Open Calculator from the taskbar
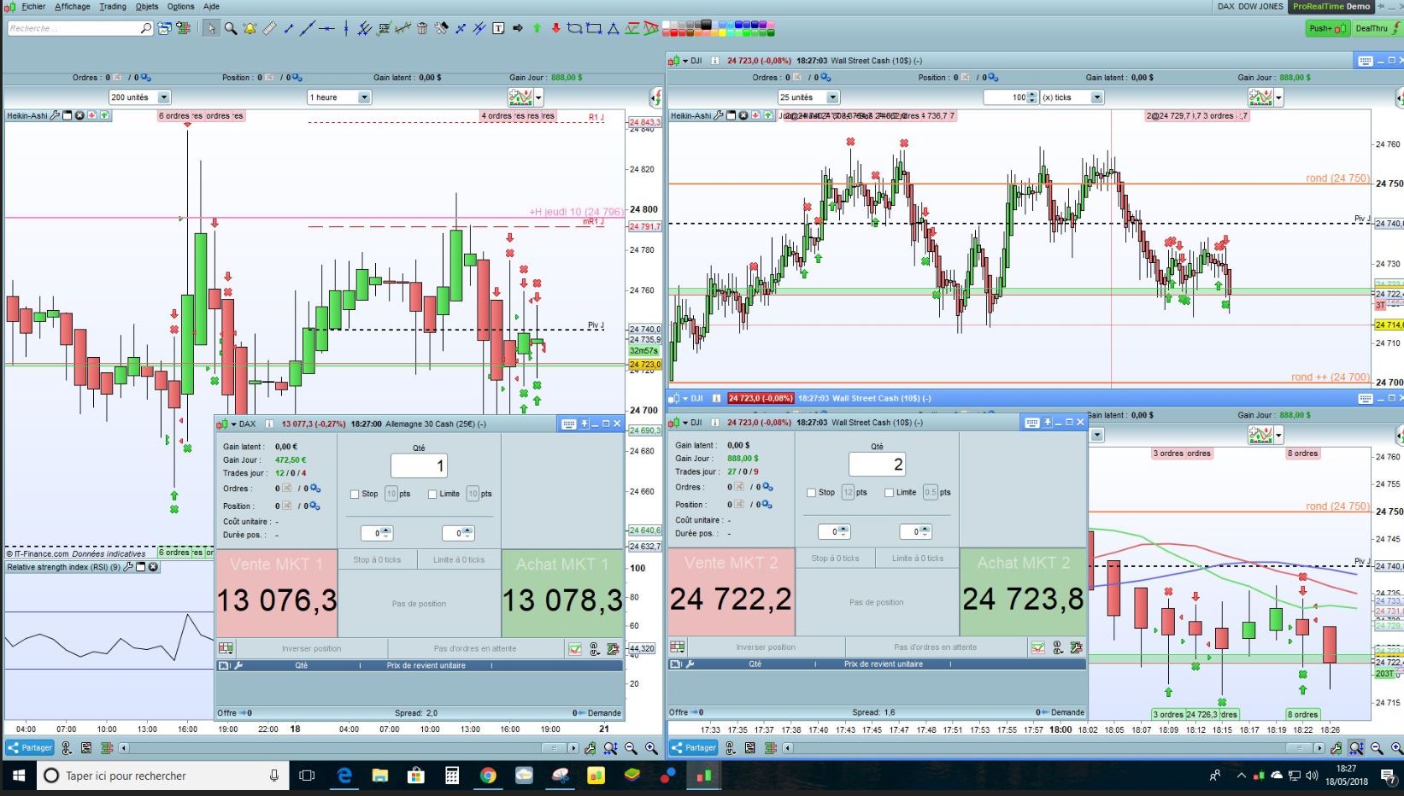Viewport: 1404px width, 796px height. (x=452, y=776)
